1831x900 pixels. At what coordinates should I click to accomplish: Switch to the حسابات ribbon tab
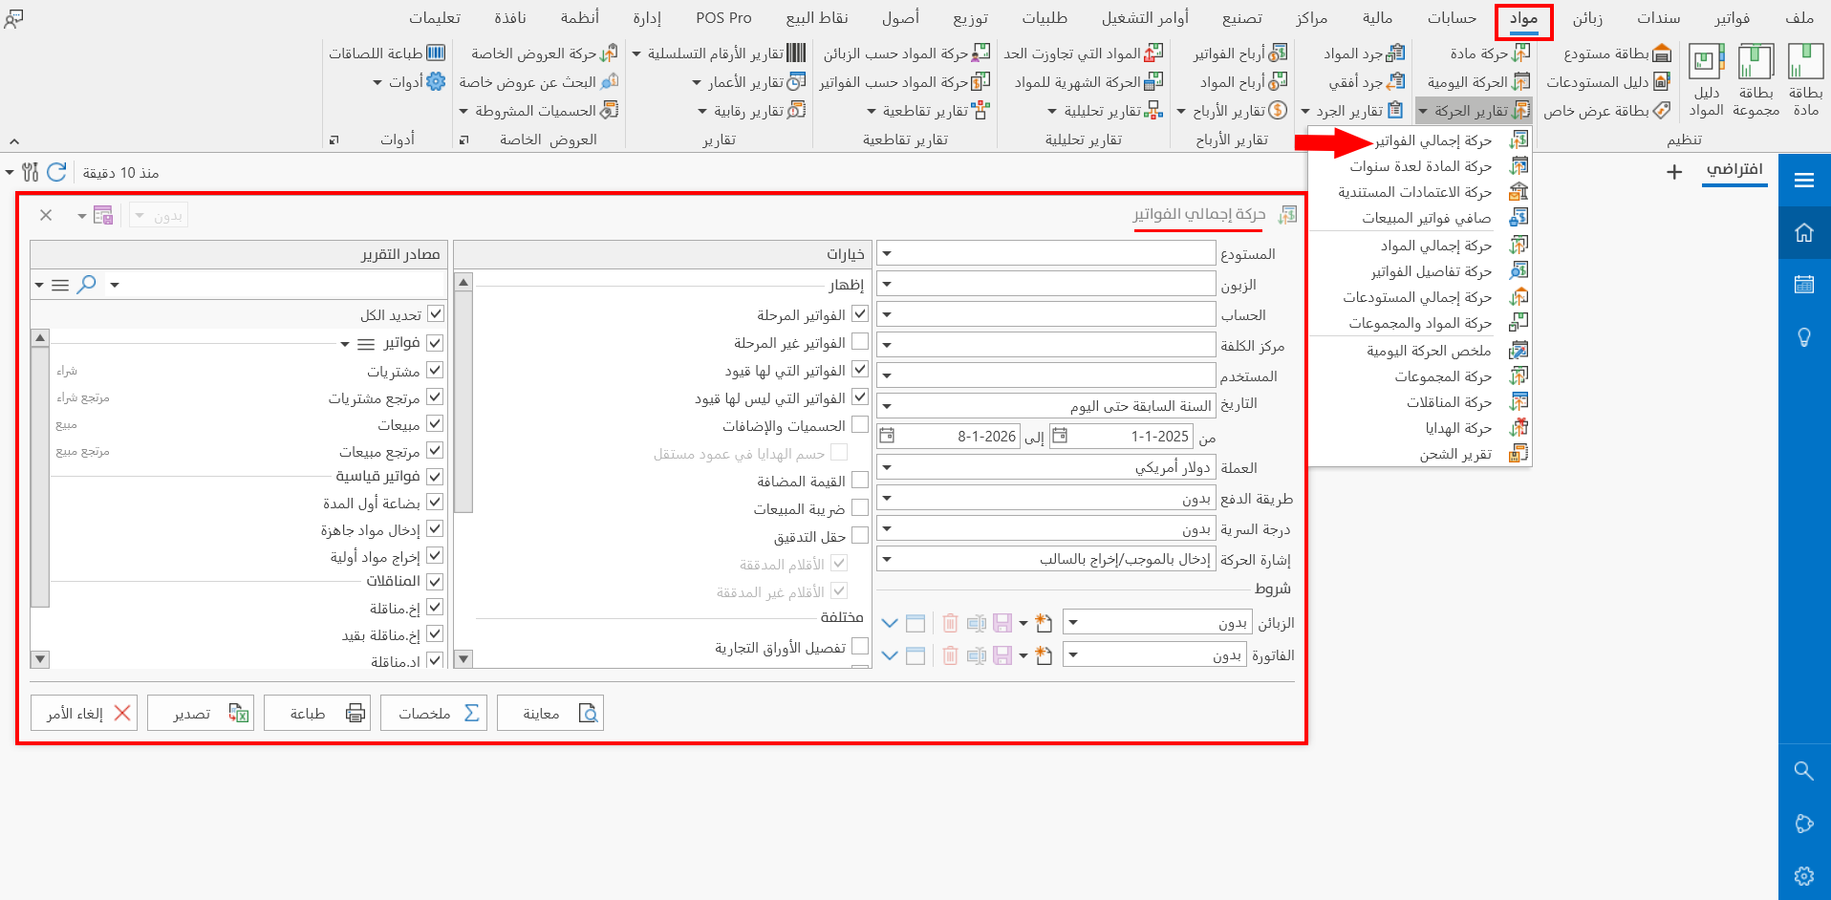tap(1452, 17)
